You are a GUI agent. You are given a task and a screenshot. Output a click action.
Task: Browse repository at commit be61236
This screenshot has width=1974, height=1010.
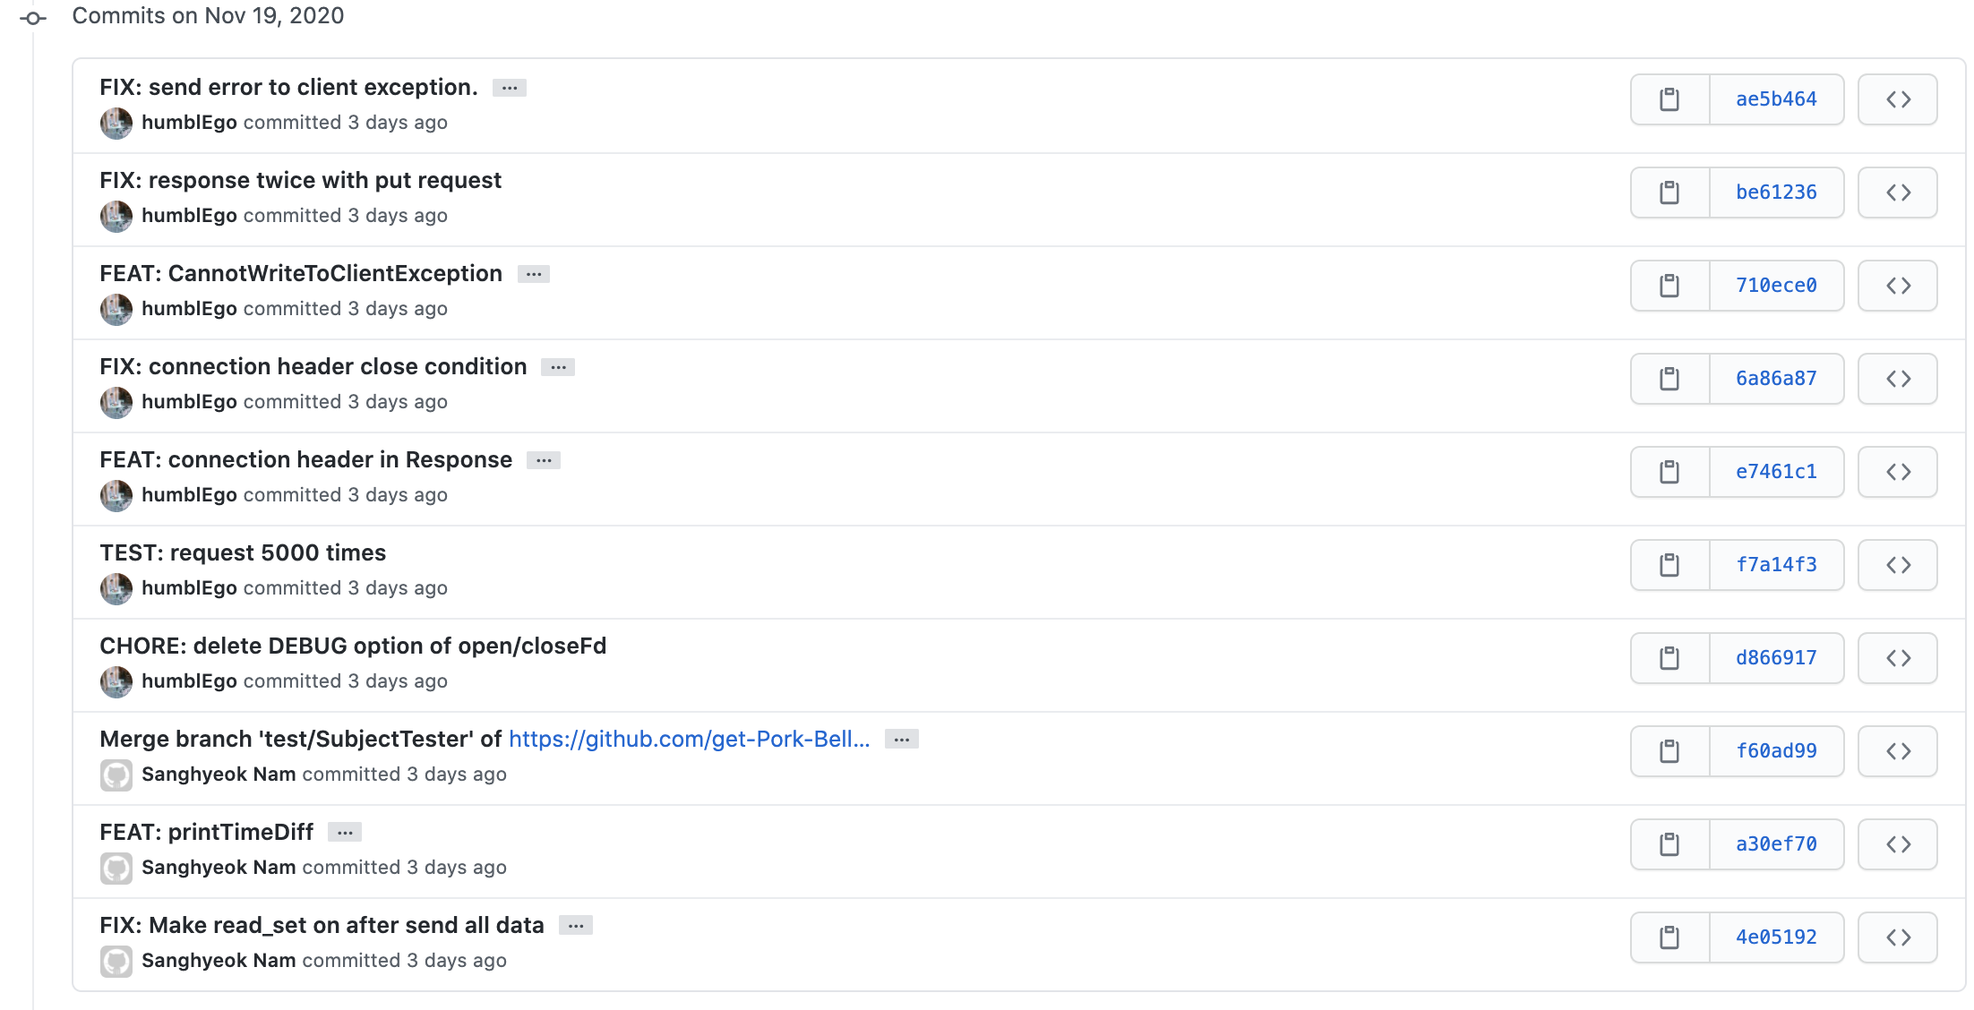tap(1898, 193)
